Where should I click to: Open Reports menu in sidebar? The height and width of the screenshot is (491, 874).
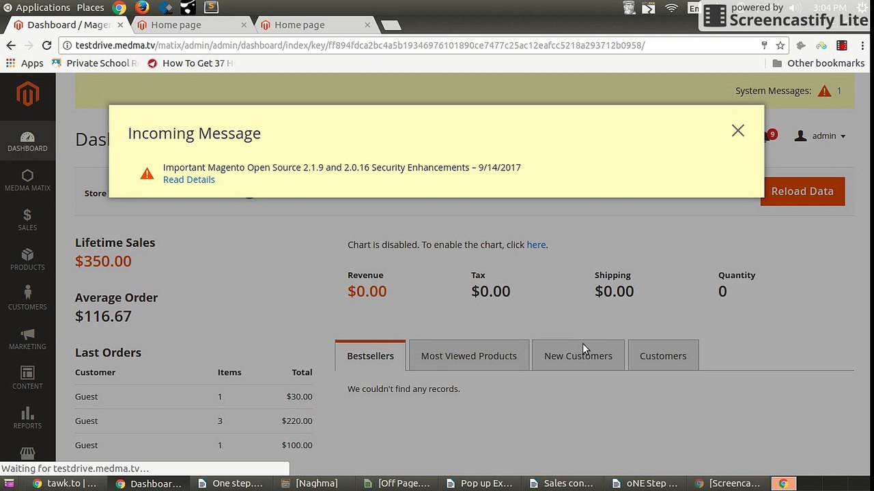coord(27,418)
